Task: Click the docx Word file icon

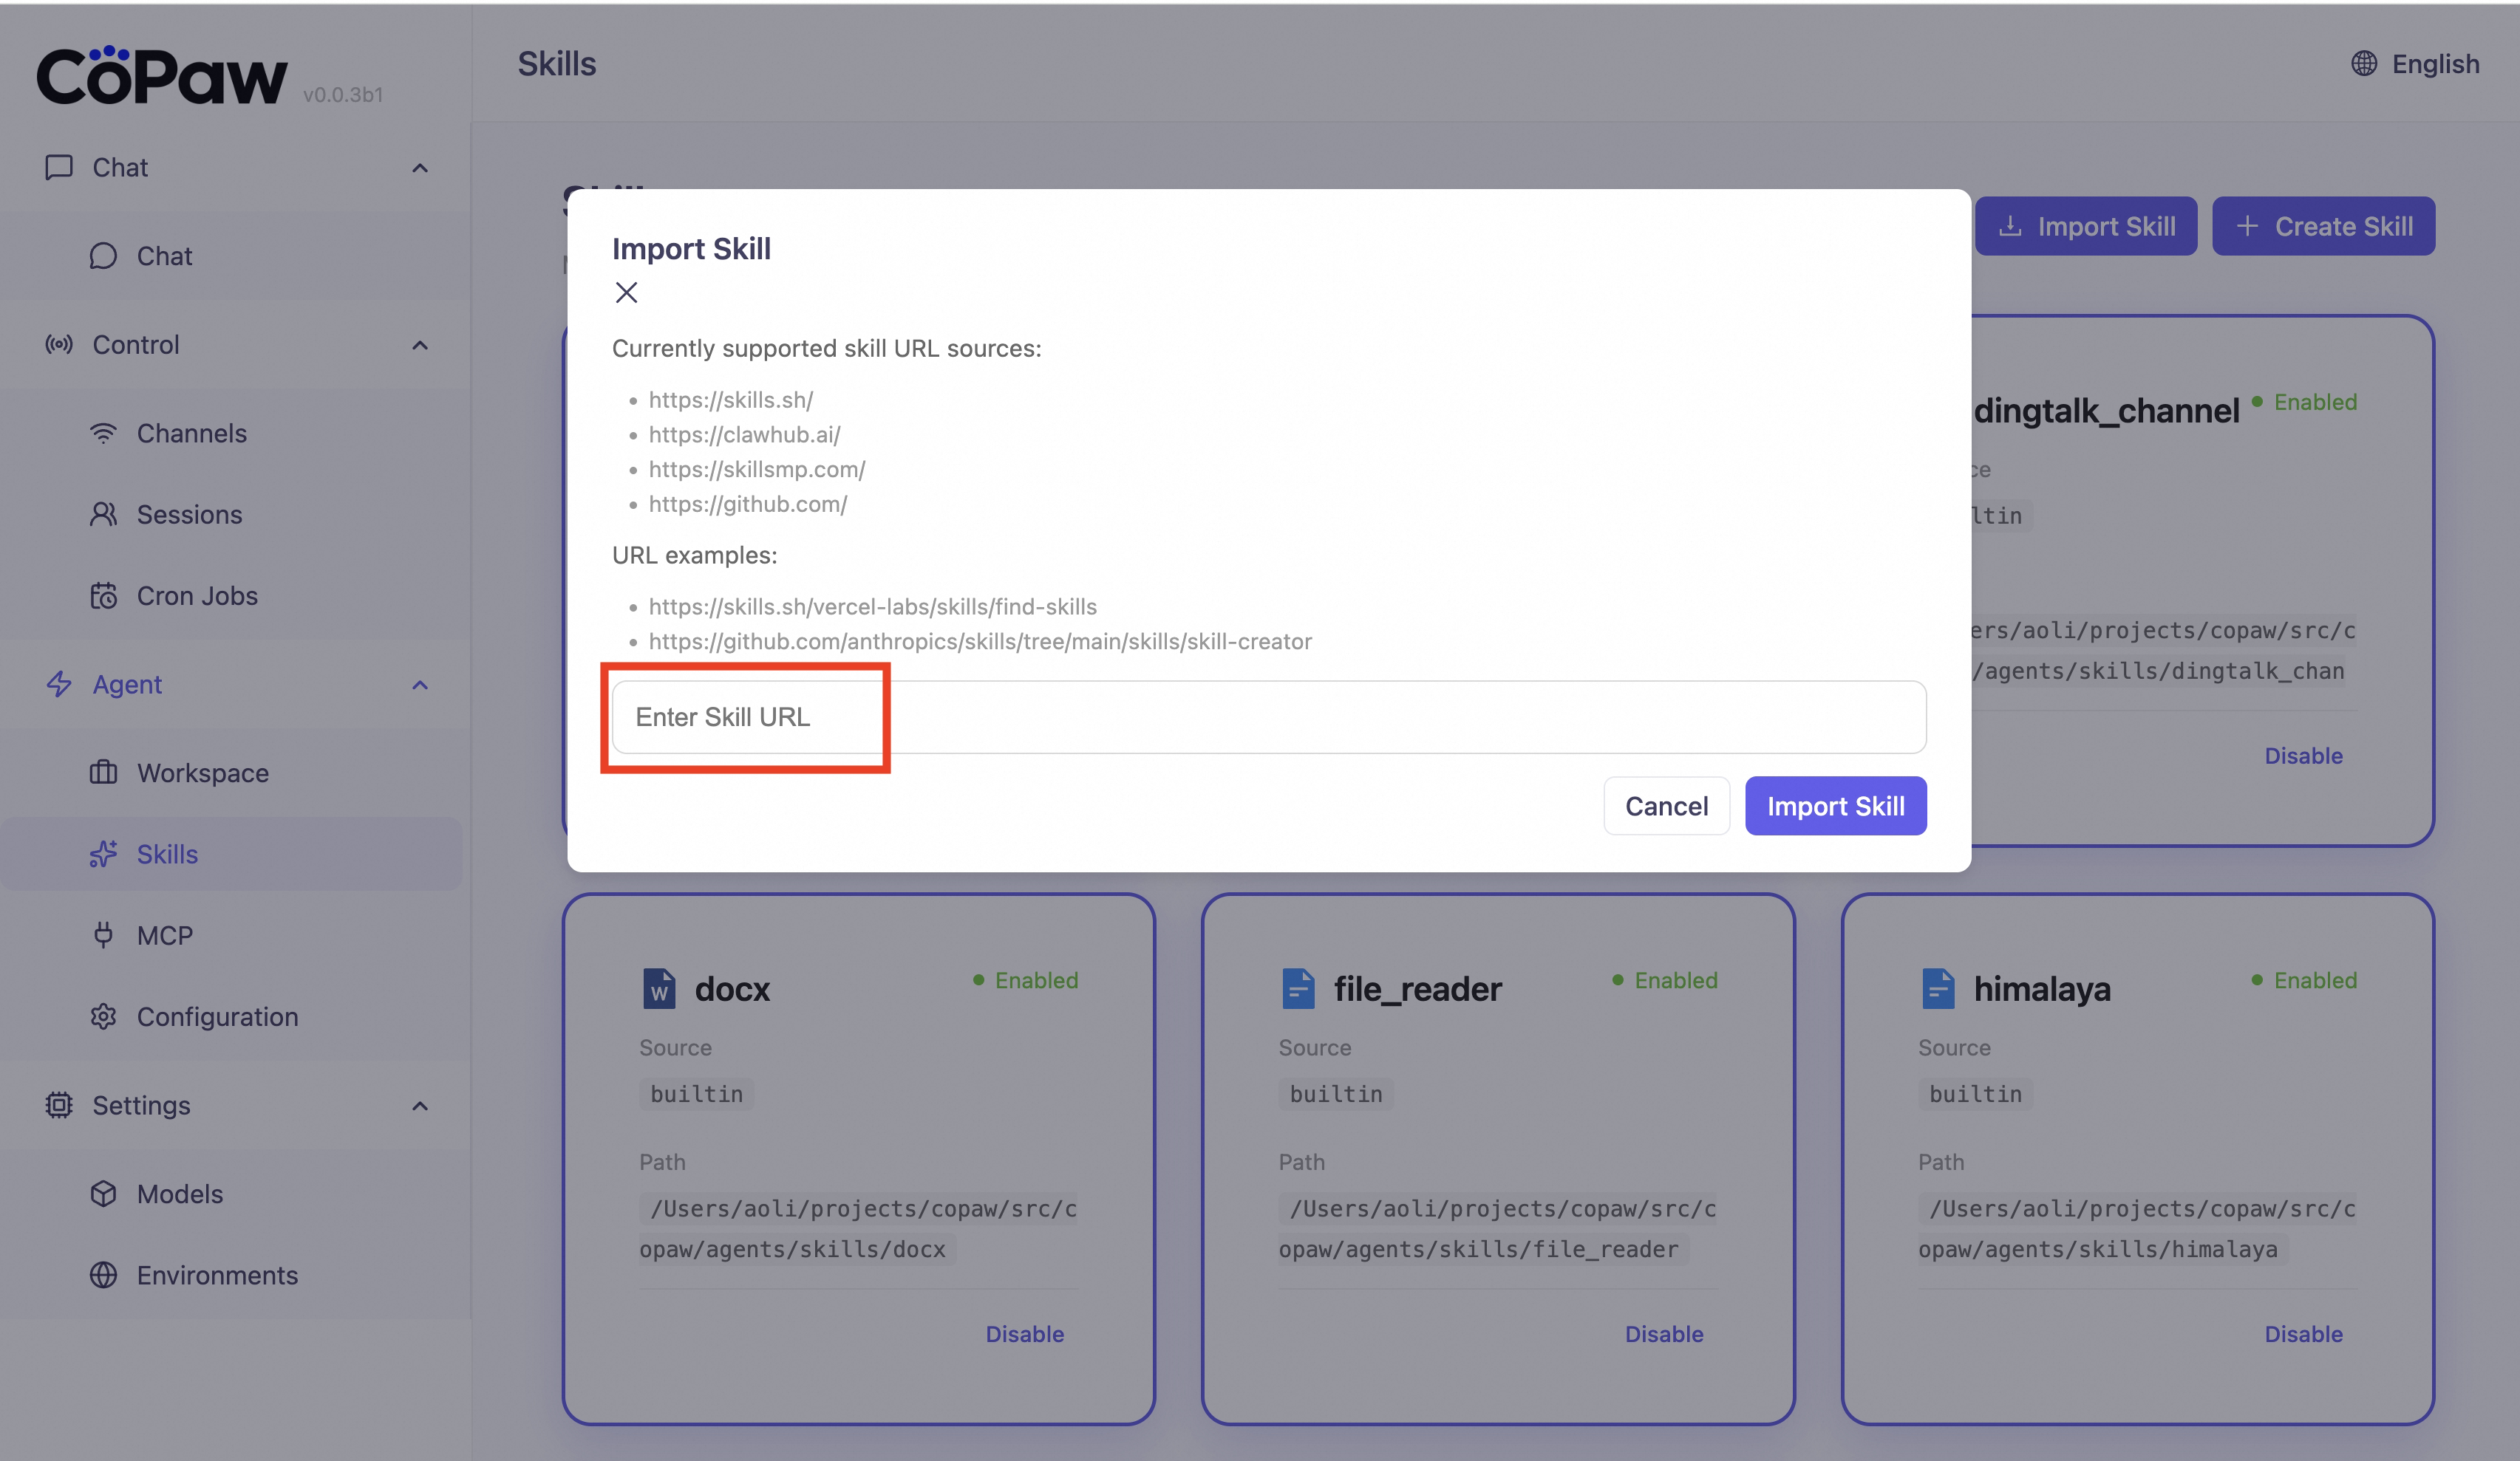Action: point(658,988)
